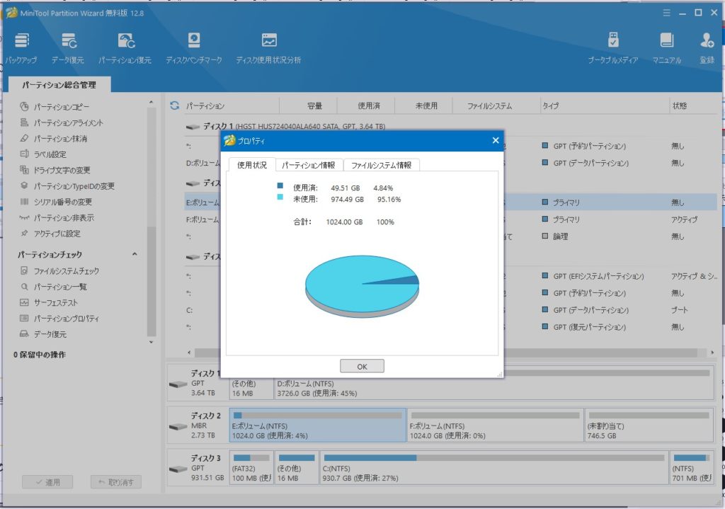Launch パーティション復元 tool
The height and width of the screenshot is (509, 725).
click(125, 41)
